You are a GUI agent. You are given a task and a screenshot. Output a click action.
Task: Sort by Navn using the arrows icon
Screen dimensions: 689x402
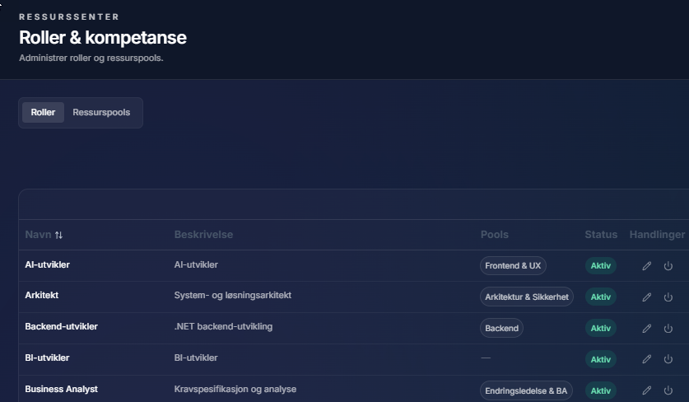(x=58, y=235)
